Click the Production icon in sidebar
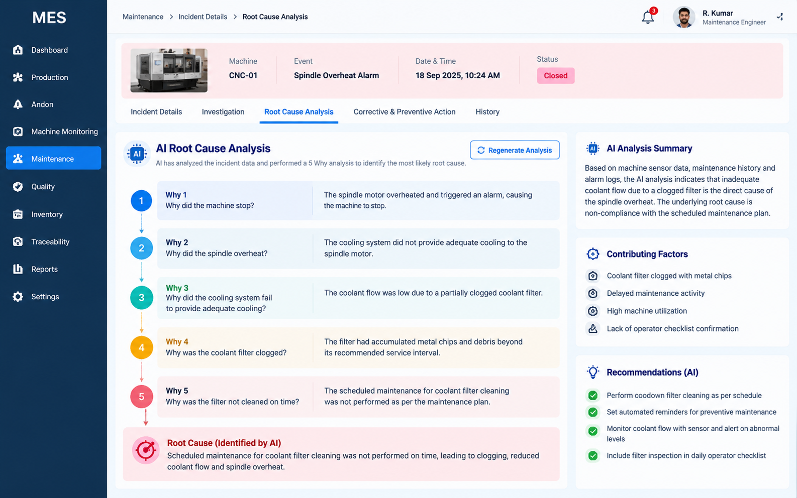 18,77
